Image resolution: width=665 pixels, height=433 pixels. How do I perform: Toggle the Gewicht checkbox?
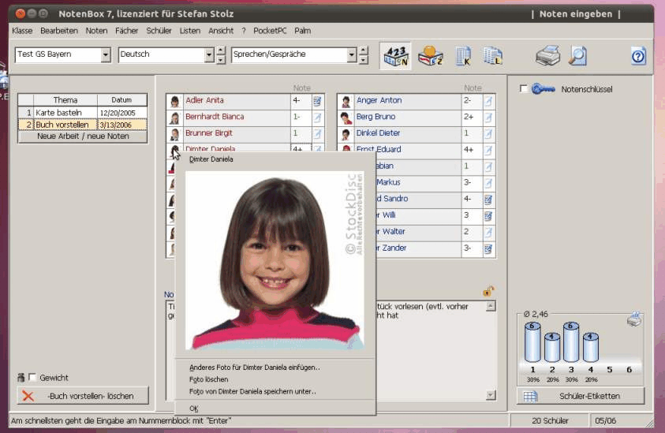coord(32,378)
